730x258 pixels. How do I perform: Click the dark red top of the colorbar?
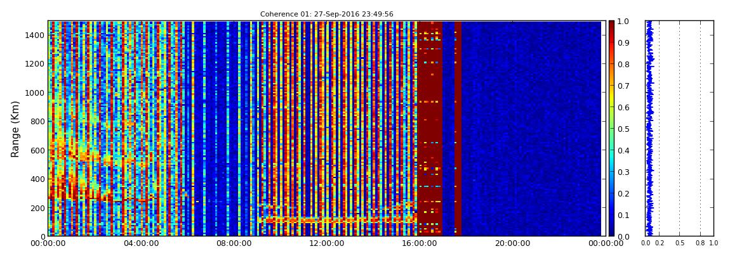pos(611,25)
